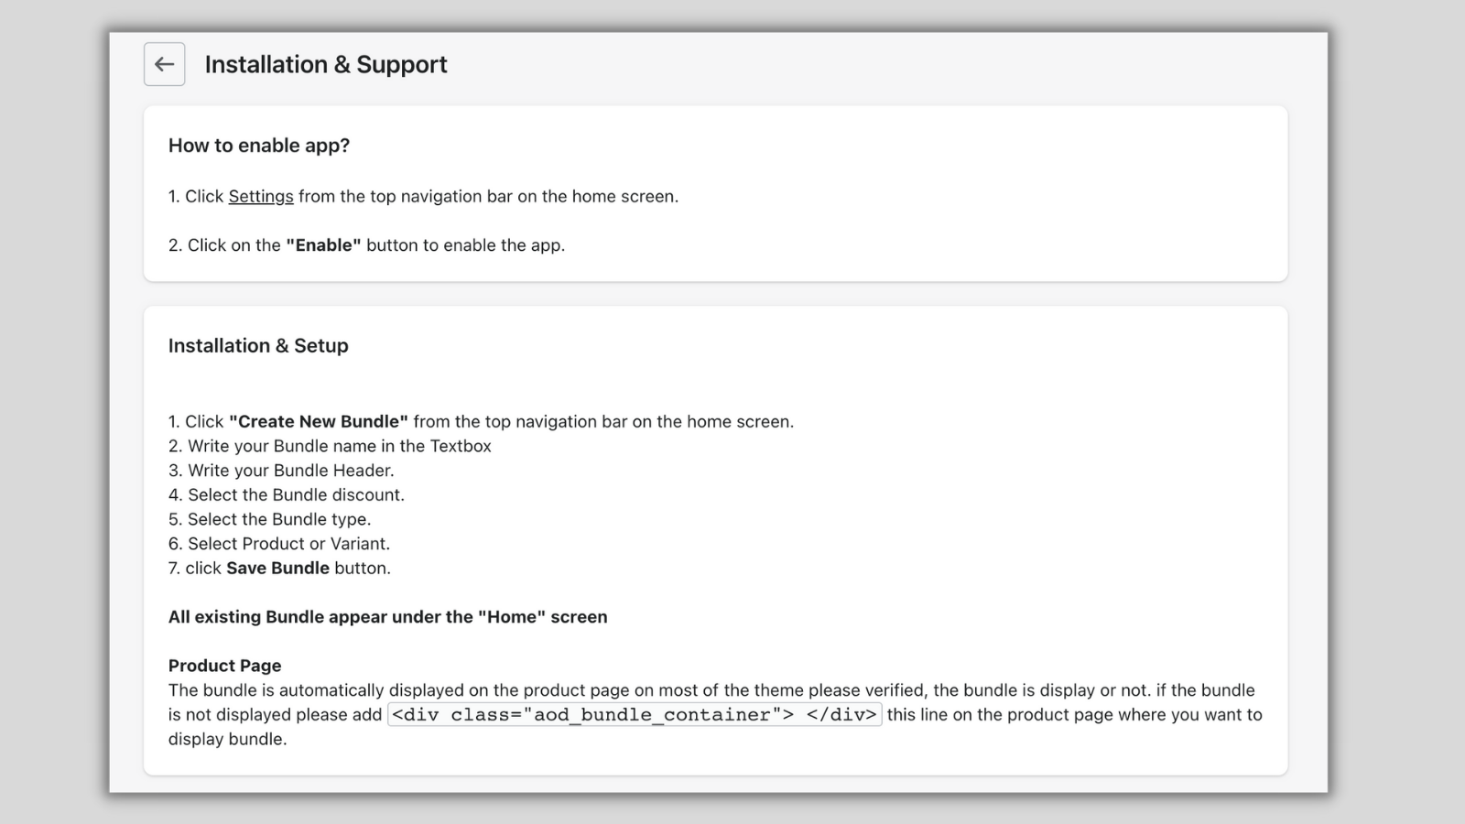Click the "Write your Bundle name" step
Viewport: 1465px width, 824px height.
coord(339,446)
